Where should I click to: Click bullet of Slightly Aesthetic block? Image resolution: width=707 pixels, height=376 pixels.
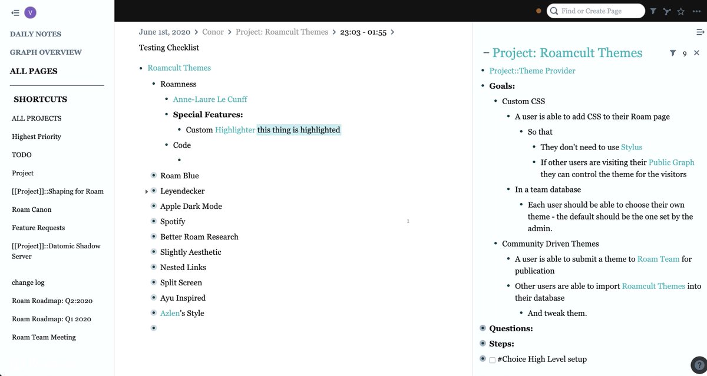(x=153, y=252)
